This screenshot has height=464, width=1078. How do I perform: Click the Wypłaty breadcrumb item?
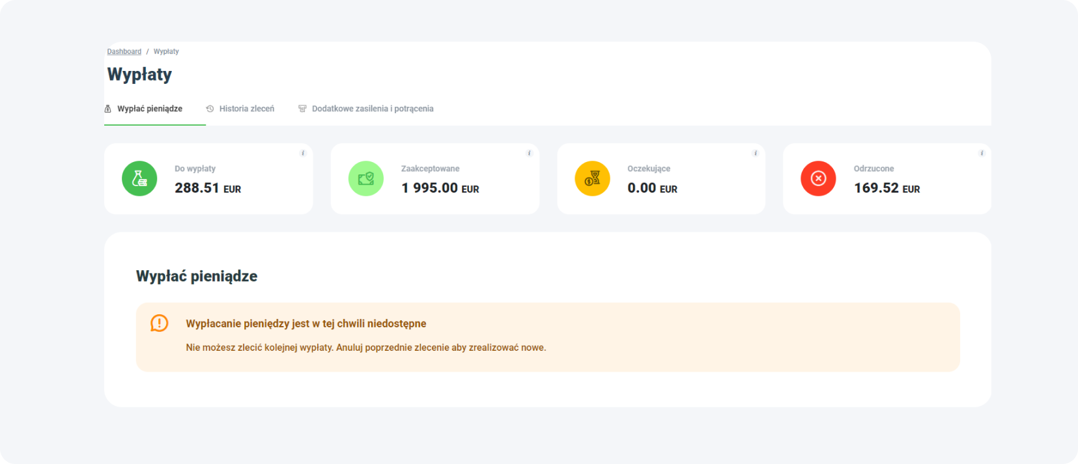point(166,51)
